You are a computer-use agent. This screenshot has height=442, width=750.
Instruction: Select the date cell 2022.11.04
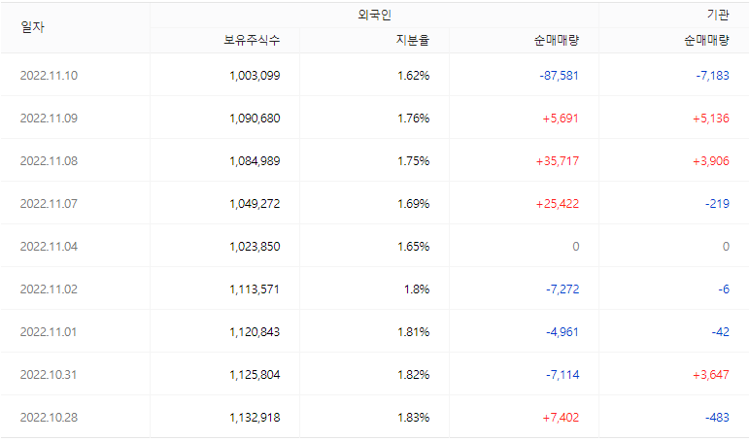point(49,247)
